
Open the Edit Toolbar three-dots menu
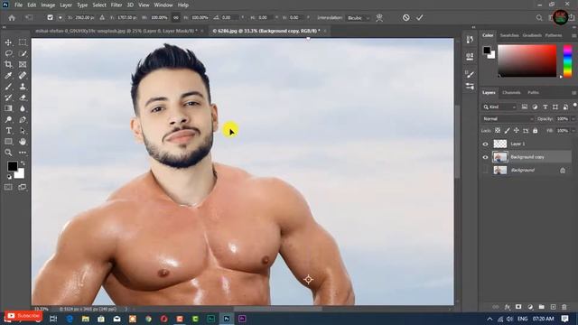coord(23,153)
